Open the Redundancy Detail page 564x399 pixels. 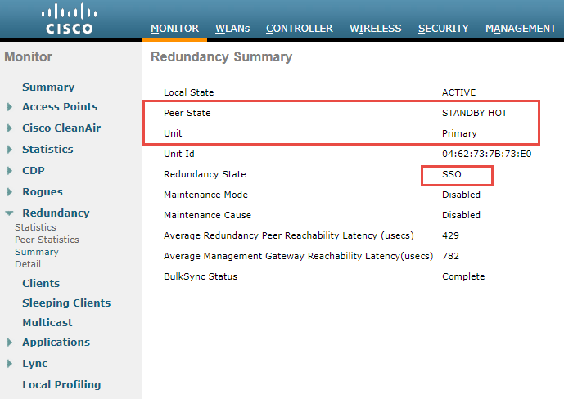28,264
